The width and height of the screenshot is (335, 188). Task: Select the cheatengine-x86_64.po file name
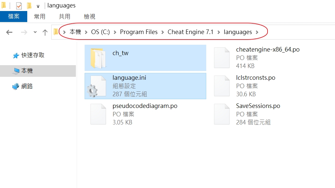268,49
